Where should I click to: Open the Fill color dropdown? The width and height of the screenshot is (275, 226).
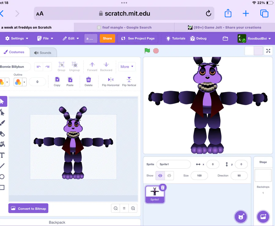coord(4,82)
